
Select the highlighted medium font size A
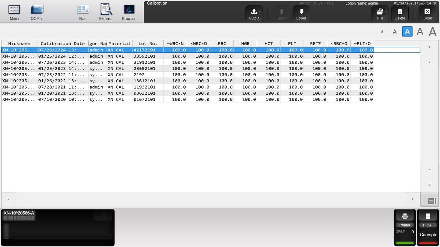(x=407, y=32)
